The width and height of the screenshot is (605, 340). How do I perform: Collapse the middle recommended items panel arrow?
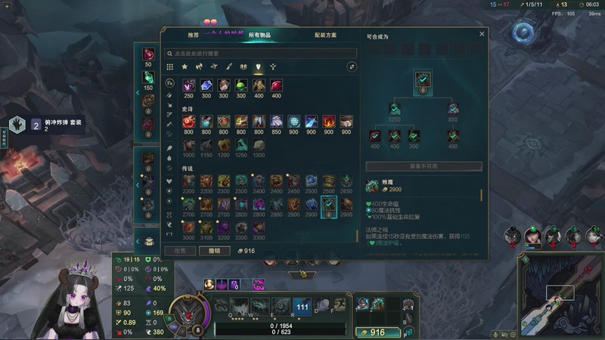click(x=138, y=185)
